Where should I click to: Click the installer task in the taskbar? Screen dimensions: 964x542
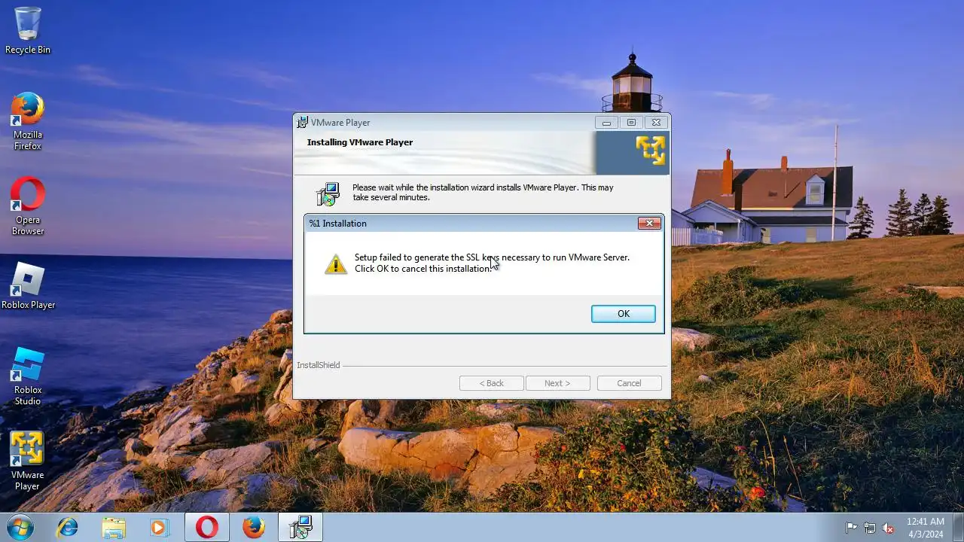coord(300,528)
